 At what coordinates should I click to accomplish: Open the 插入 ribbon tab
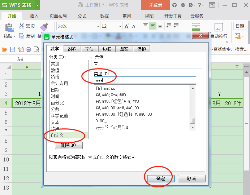(34, 16)
